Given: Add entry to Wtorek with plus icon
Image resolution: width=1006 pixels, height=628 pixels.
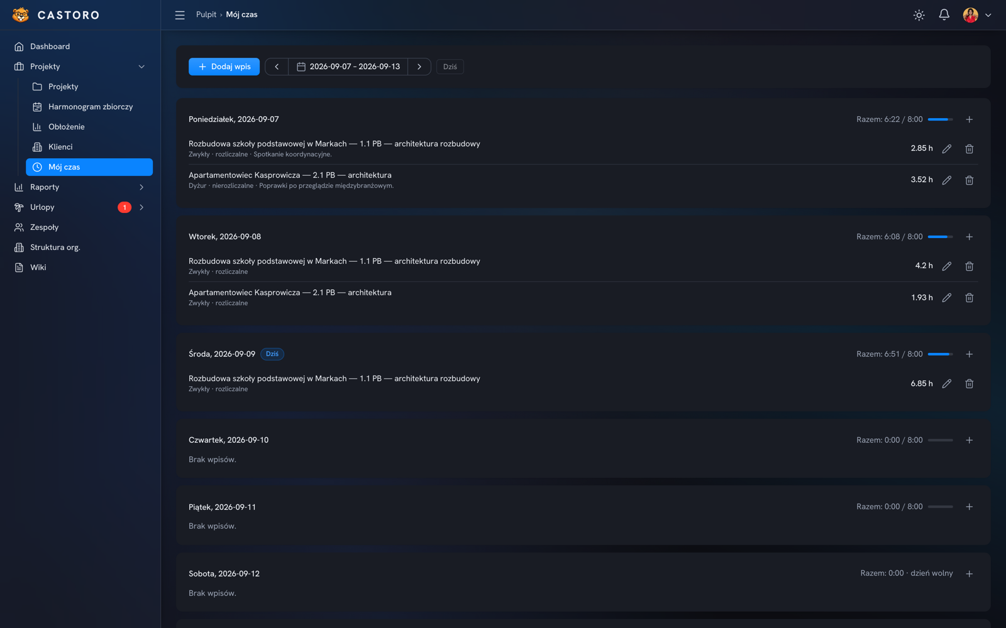Looking at the screenshot, I should tap(969, 237).
